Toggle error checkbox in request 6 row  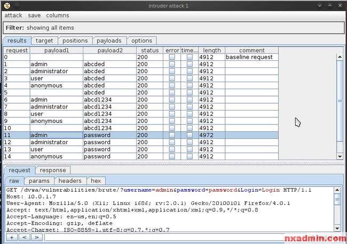coord(172,100)
